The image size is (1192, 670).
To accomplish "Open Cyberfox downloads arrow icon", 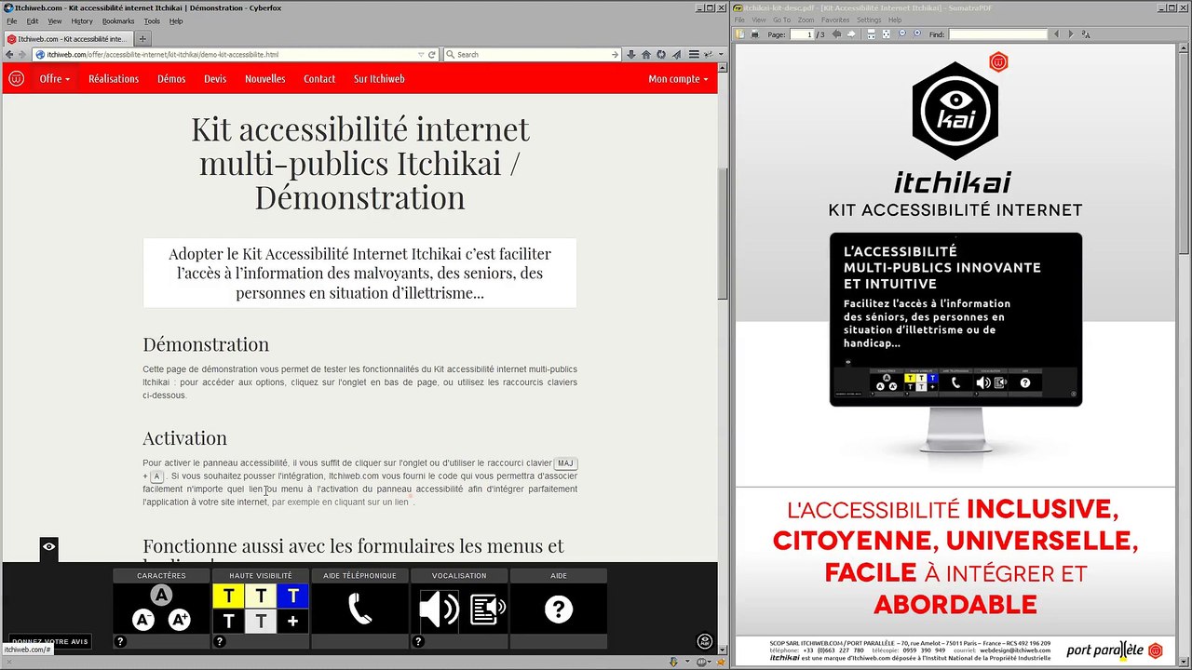I will tap(631, 55).
